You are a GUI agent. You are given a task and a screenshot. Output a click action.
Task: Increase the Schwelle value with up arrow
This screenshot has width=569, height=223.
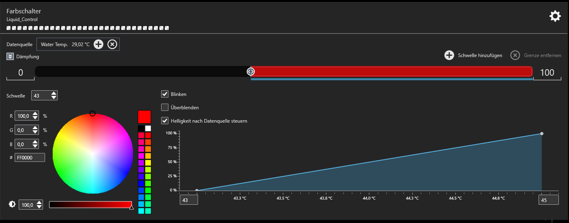point(54,93)
